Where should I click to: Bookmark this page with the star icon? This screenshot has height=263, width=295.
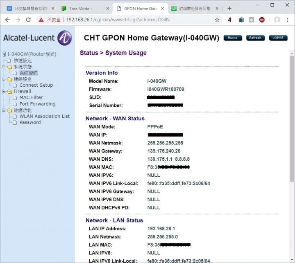(217, 20)
